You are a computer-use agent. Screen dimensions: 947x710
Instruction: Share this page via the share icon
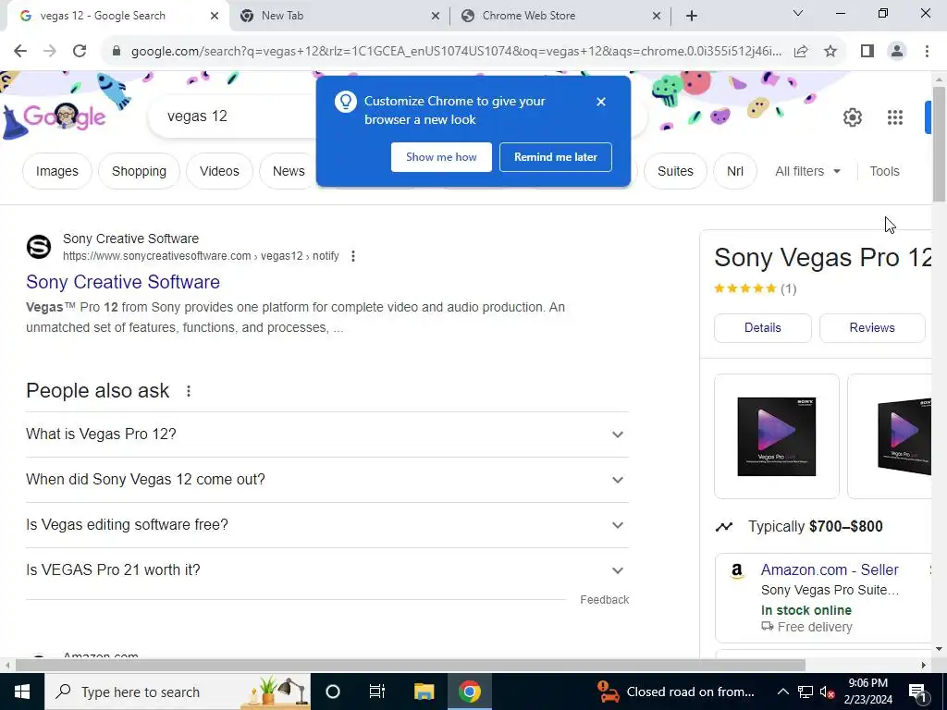[x=801, y=52]
